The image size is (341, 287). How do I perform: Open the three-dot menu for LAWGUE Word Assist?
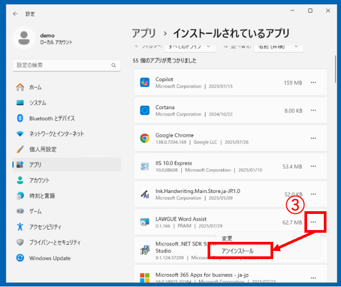(314, 222)
